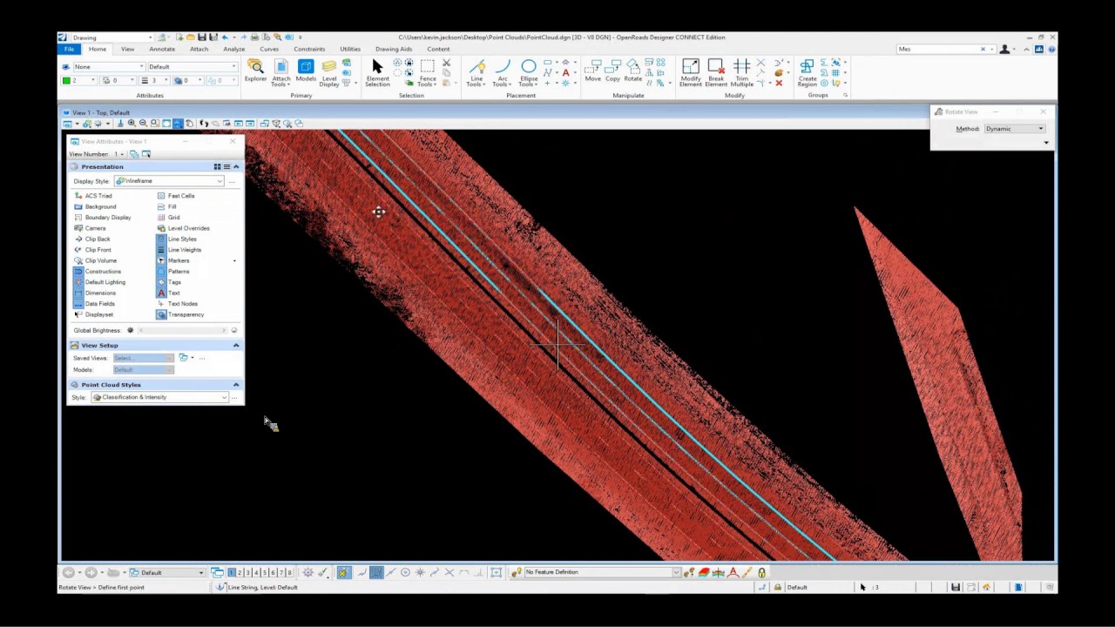Click Save icon in quick access toolbar
The width and height of the screenshot is (1115, 627).
coord(202,37)
